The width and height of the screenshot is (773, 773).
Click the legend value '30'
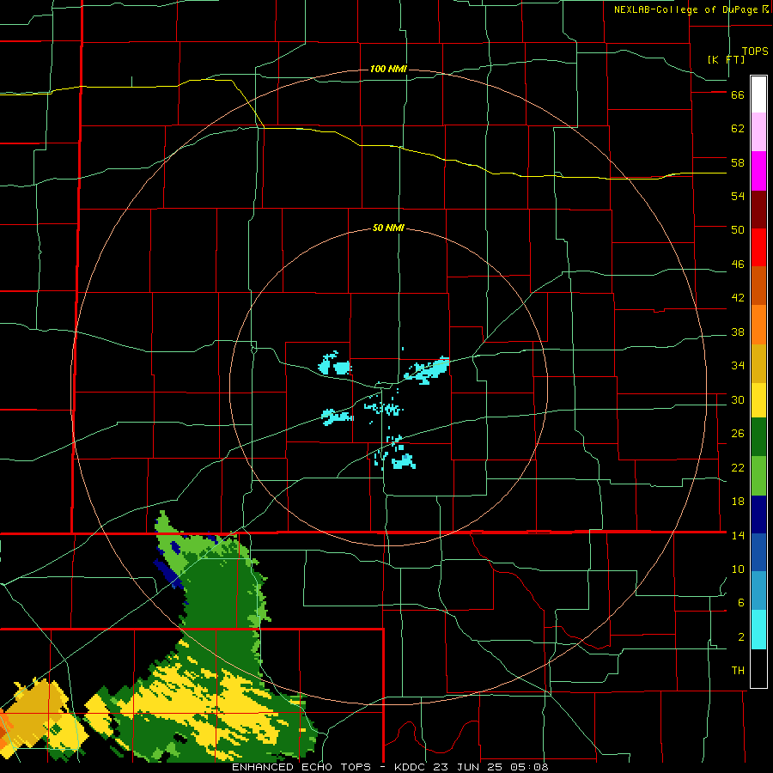tap(738, 399)
